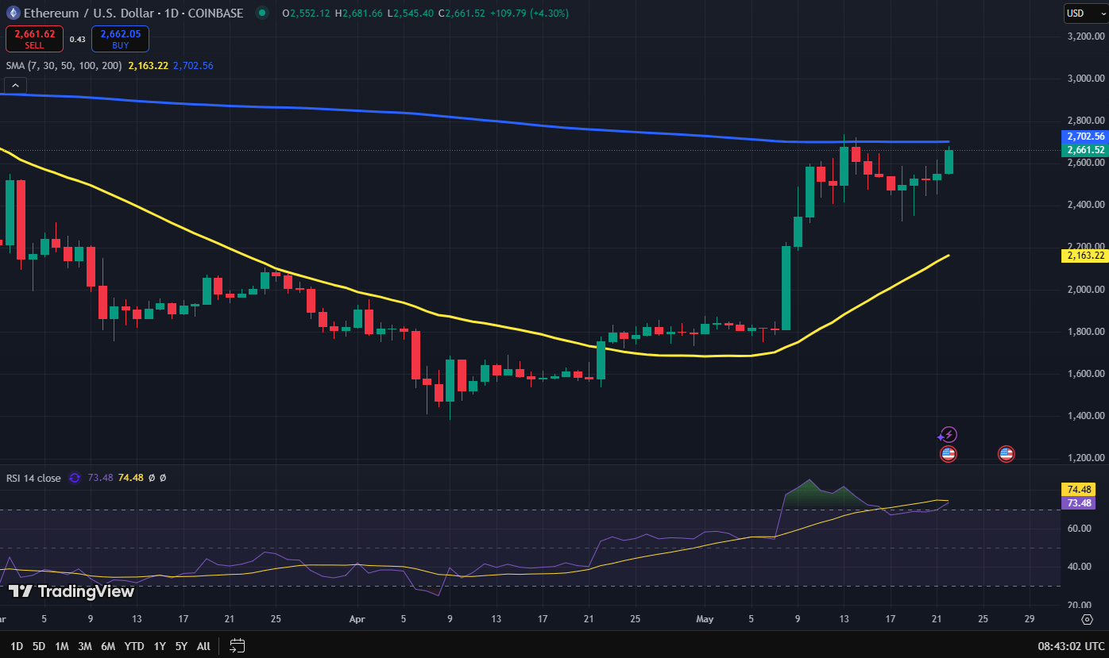This screenshot has height=658, width=1109.
Task: Open the US flag economic event marker on chart
Action: [948, 453]
